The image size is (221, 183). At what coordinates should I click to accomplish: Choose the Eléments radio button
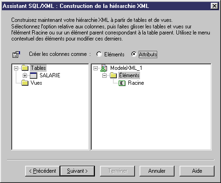tap(99, 54)
